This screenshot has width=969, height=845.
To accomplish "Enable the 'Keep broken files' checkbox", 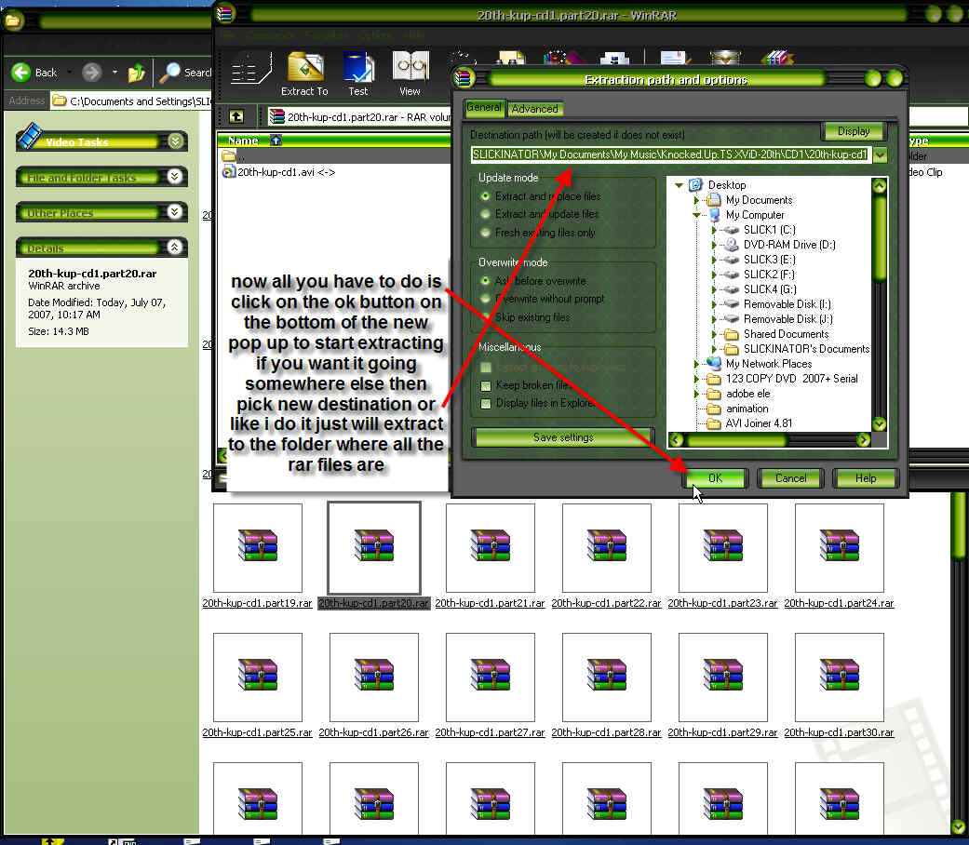I will point(486,385).
